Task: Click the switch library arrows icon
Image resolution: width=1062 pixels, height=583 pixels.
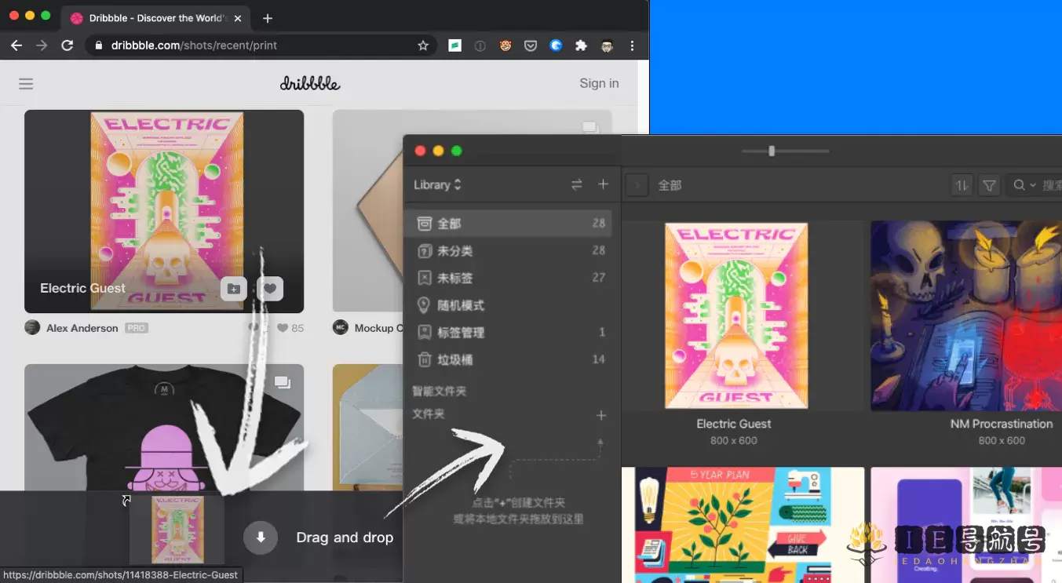Action: tap(577, 184)
